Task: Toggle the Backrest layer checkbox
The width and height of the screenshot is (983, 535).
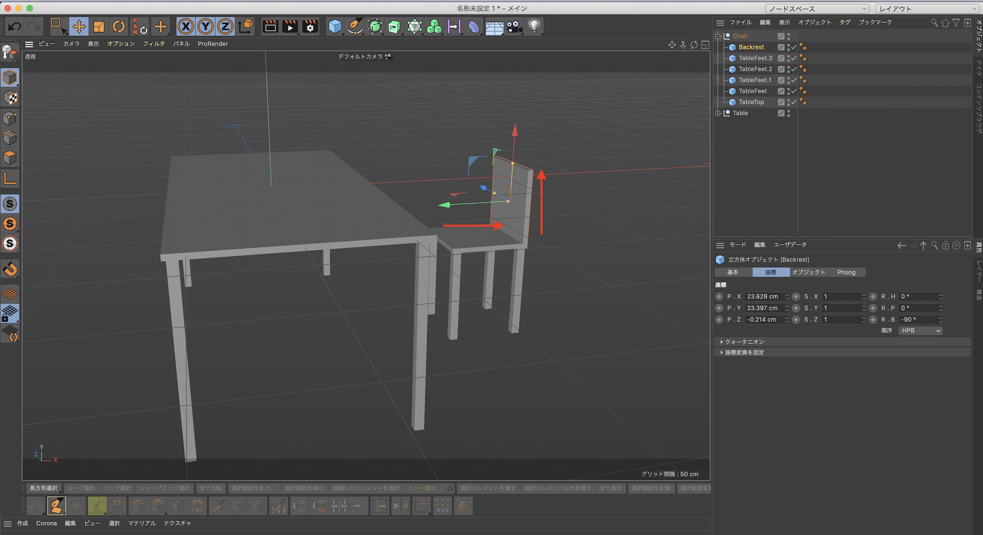Action: click(x=781, y=47)
